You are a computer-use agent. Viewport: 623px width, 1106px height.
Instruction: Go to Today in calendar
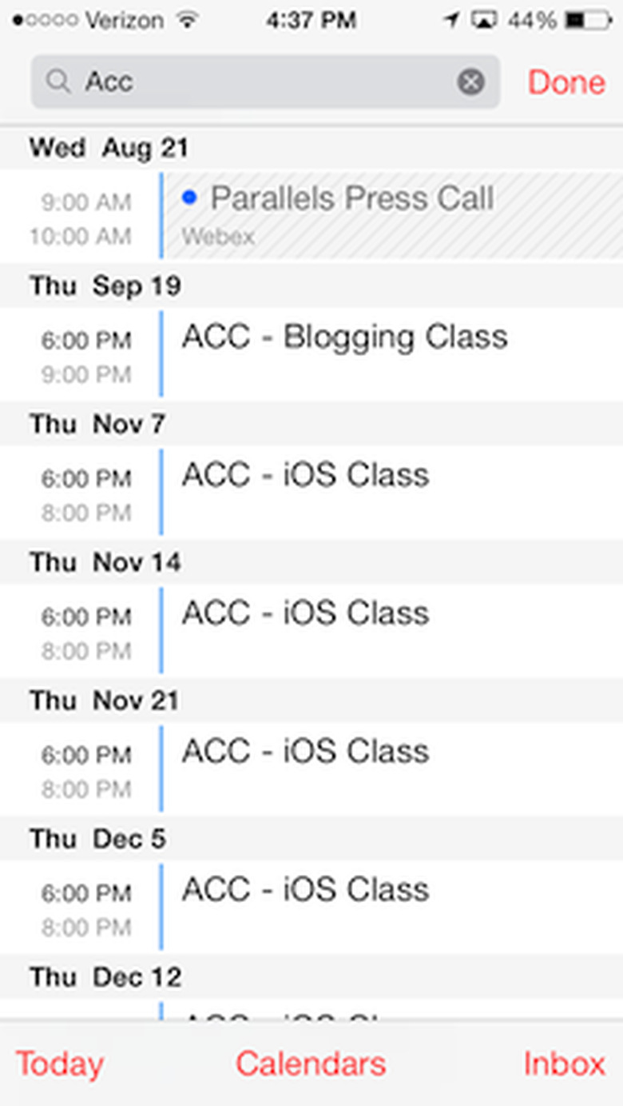(x=59, y=1064)
